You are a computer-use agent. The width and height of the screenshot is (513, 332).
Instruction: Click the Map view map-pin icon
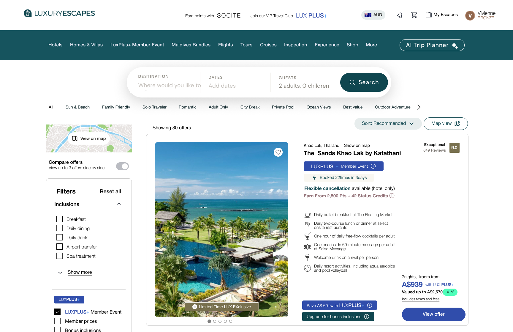coord(457,123)
